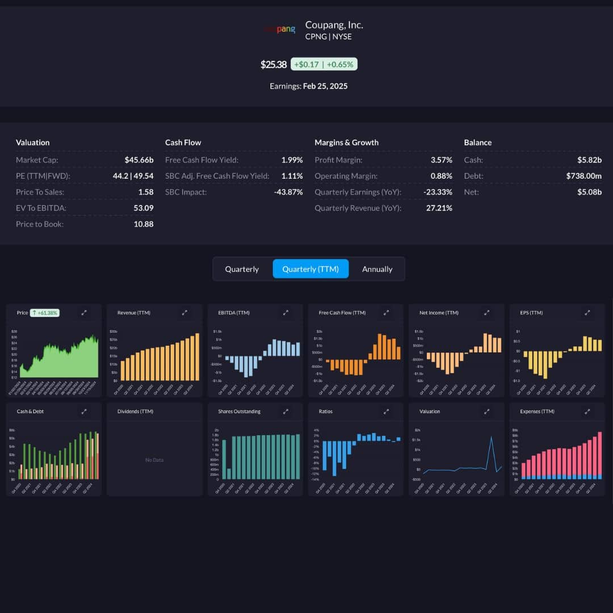
Task: Expand the Price chart to full view
Action: (84, 313)
